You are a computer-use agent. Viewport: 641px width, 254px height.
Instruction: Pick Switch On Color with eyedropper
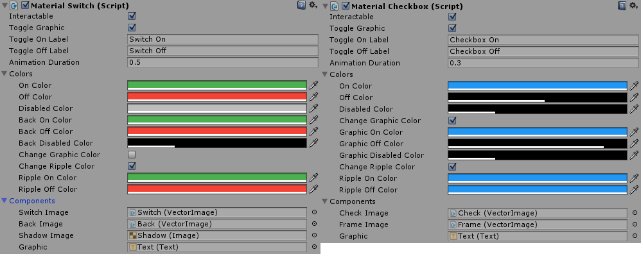pos(313,85)
